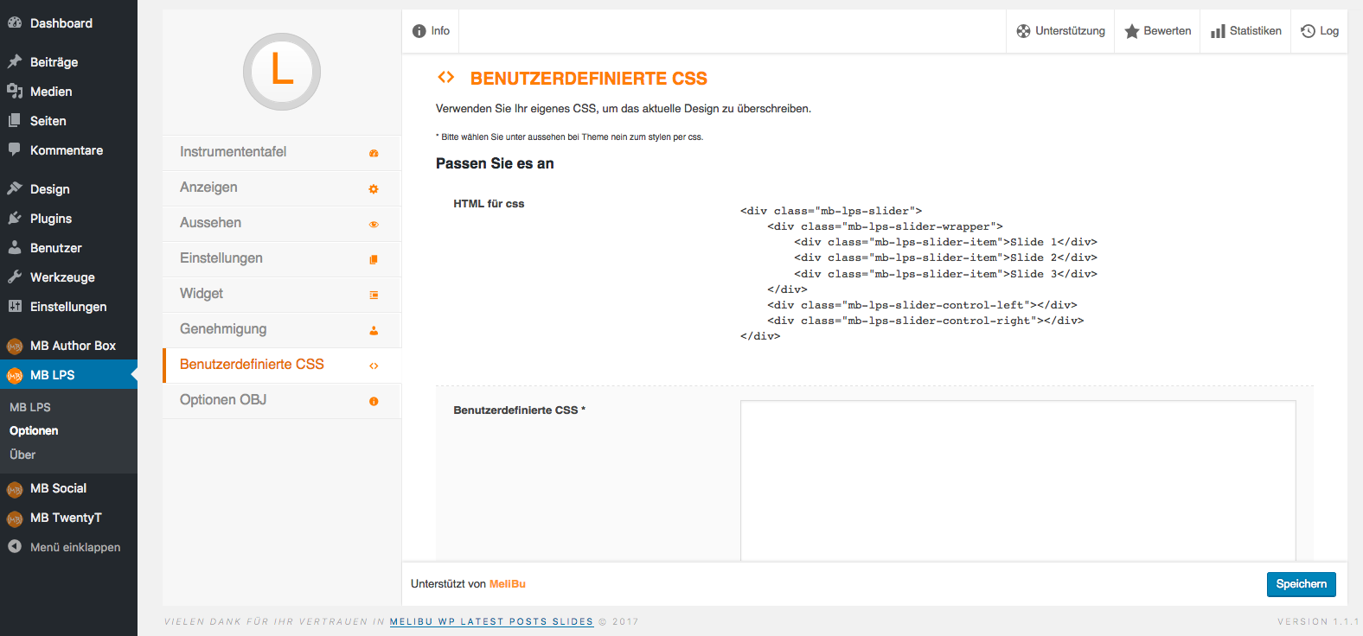Screen dimensions: 1363x636
Task: Click the Instrumententafel dashboard gauge icon
Action: 374,153
